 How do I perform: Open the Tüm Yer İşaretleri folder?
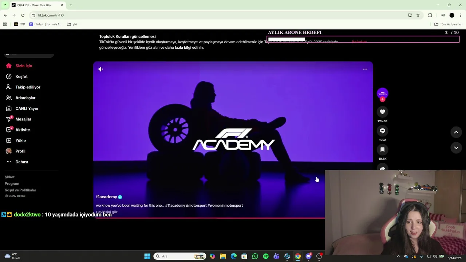pos(448,24)
